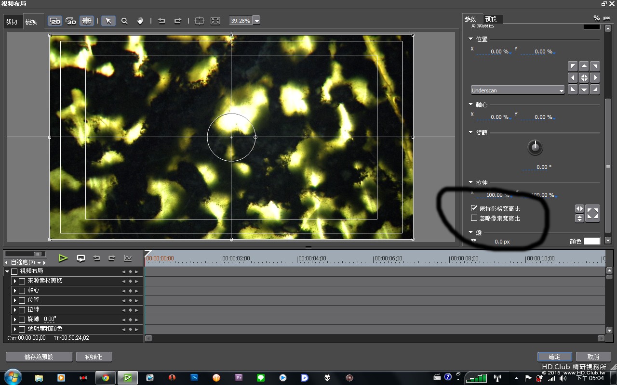Click the 確定 button to confirm

point(554,357)
